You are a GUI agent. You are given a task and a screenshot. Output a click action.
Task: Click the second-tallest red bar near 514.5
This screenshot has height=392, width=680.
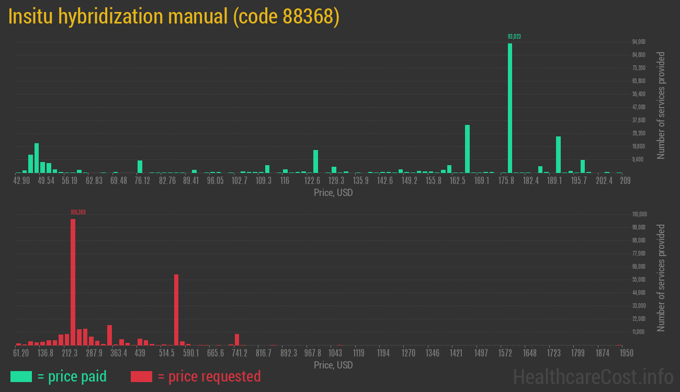(x=176, y=309)
